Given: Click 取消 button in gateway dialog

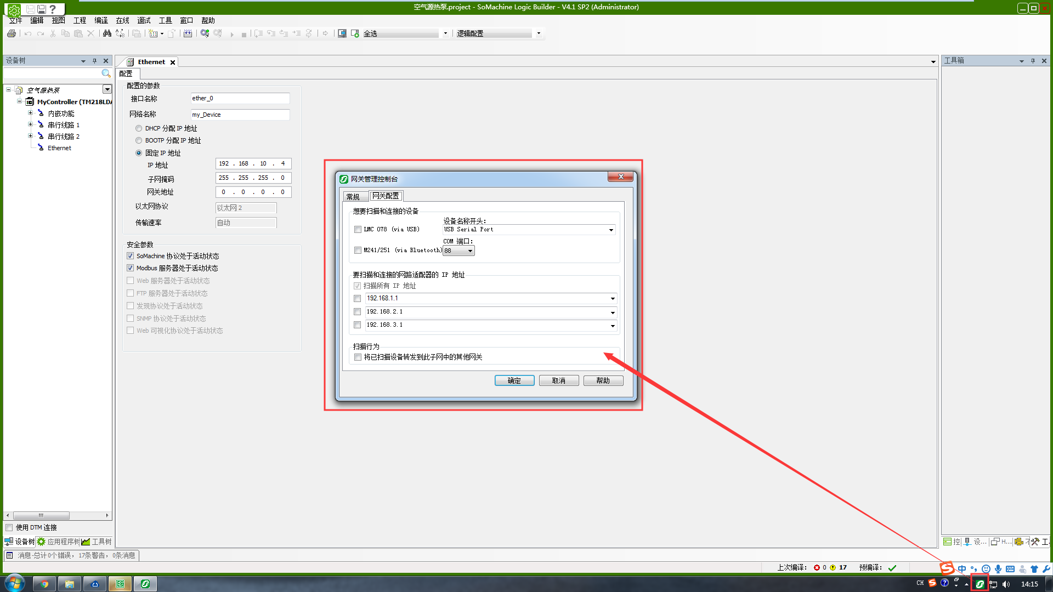Looking at the screenshot, I should pyautogui.click(x=559, y=381).
